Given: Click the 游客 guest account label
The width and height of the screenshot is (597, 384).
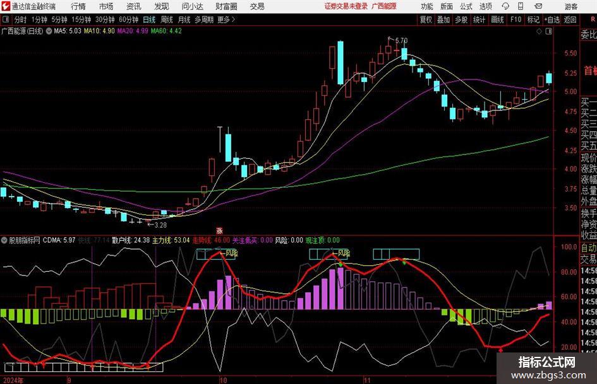Looking at the screenshot, I should pos(570,6).
